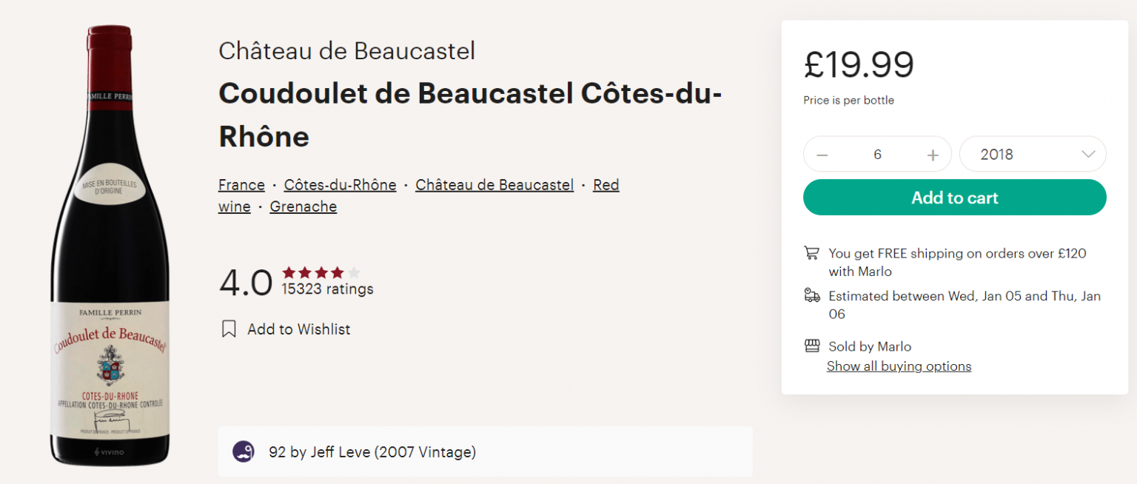Click the vintage dropdown chevron arrow
1137x484 pixels.
(1087, 155)
